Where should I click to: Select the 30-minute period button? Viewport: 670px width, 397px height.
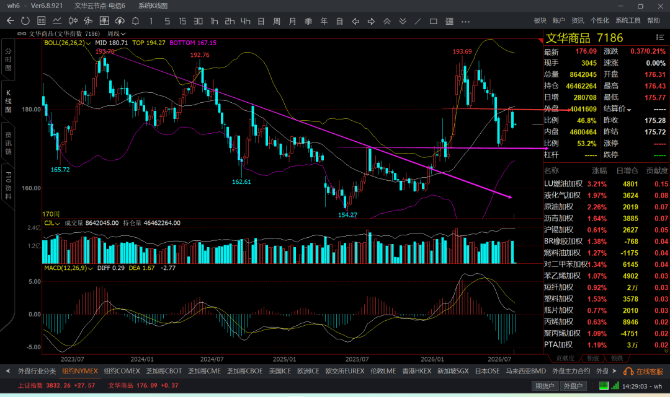(x=199, y=21)
